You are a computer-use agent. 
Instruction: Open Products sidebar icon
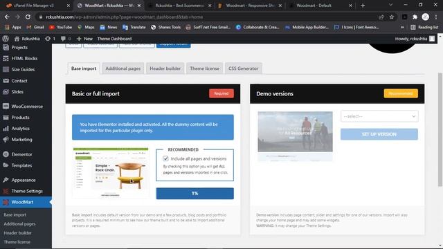click(x=6, y=118)
